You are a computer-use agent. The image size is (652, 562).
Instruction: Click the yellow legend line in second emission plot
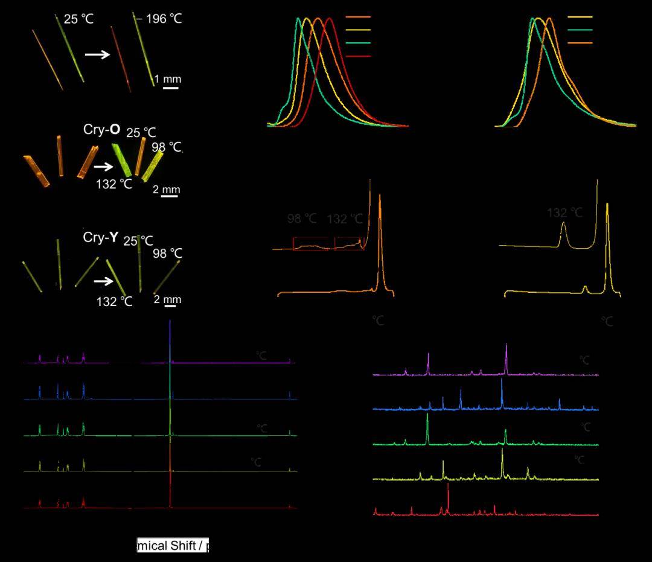click(x=580, y=17)
